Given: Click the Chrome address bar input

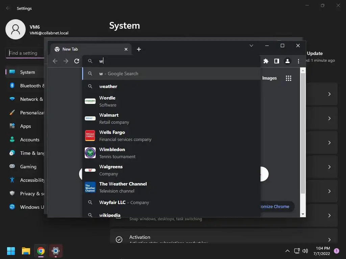Looking at the screenshot, I should click(171, 61).
